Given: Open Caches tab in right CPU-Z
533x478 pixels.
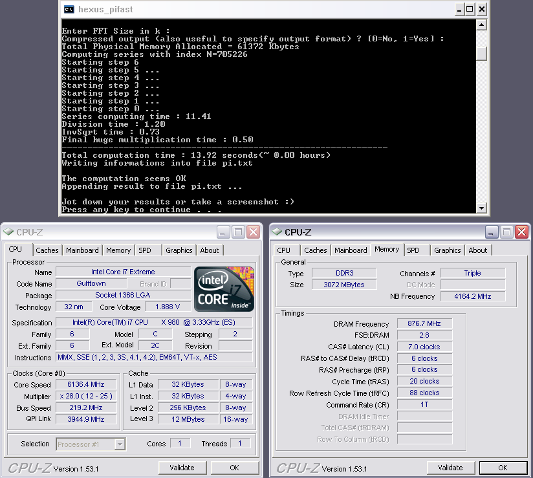Looking at the screenshot, I should click(x=316, y=250).
